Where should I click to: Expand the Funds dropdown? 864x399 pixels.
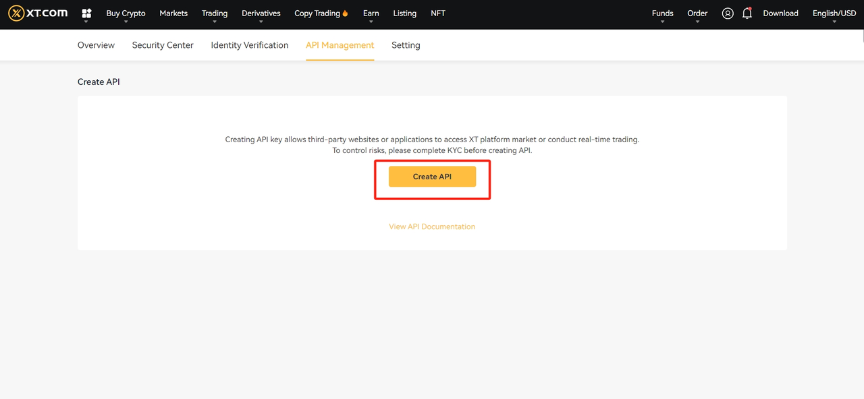point(662,13)
